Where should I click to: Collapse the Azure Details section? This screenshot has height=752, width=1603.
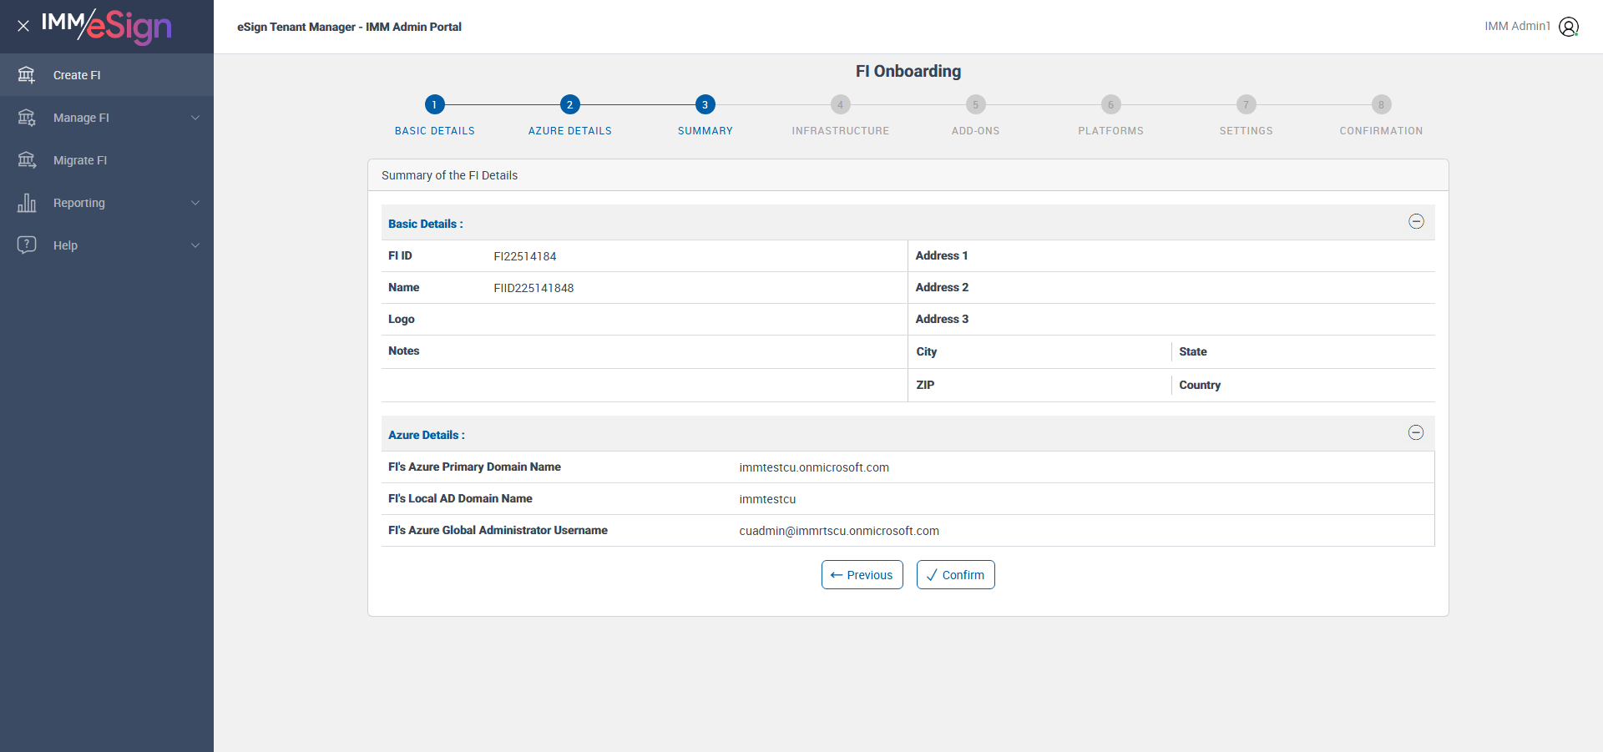1416,432
